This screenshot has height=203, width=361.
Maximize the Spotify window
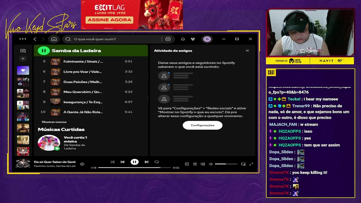point(237,39)
